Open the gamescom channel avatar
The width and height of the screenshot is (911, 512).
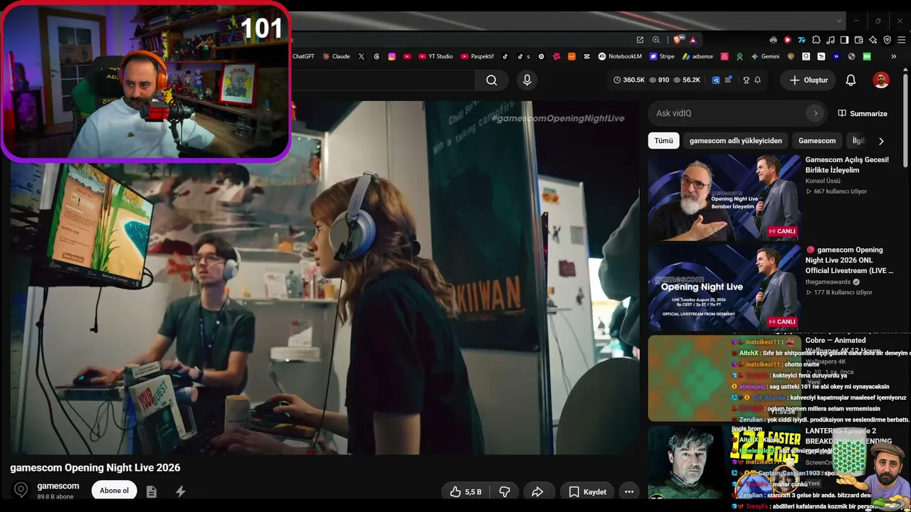(21, 490)
